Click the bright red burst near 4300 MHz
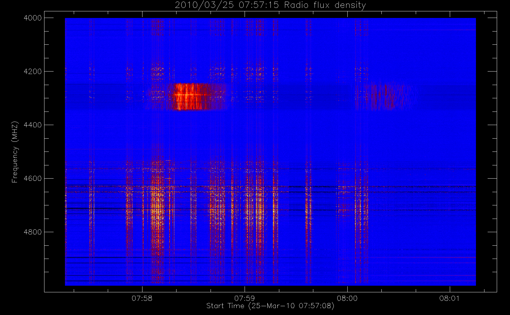The width and height of the screenshot is (510, 315). click(x=191, y=96)
